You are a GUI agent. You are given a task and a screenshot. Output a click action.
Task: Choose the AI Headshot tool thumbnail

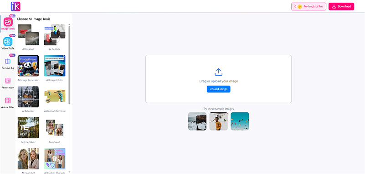tap(28, 159)
